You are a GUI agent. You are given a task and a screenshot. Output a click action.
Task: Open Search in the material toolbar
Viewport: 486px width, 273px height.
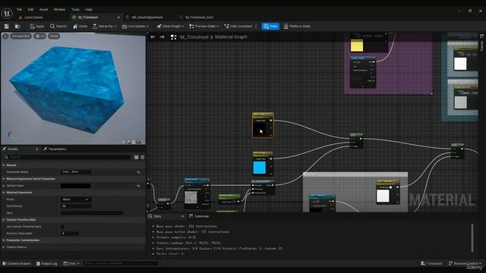pyautogui.click(x=58, y=27)
